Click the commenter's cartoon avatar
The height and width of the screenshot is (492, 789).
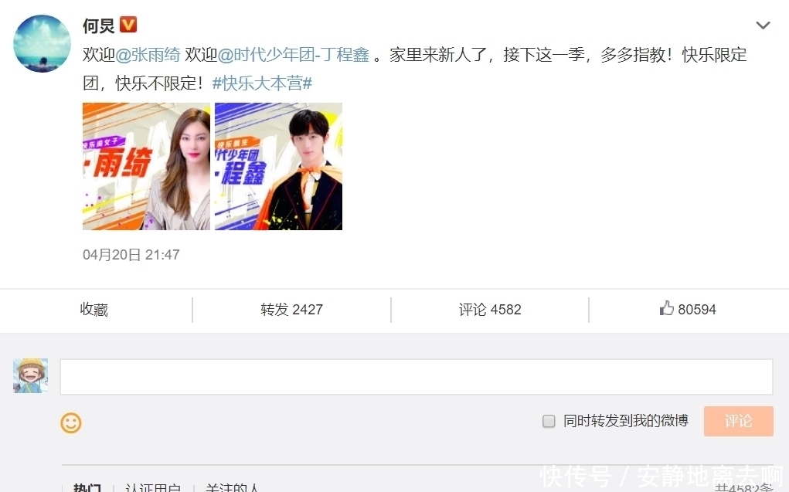pyautogui.click(x=31, y=376)
